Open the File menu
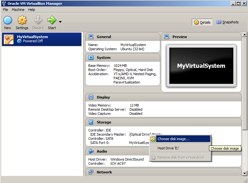Screen dimensions: 248x183 [5, 10]
